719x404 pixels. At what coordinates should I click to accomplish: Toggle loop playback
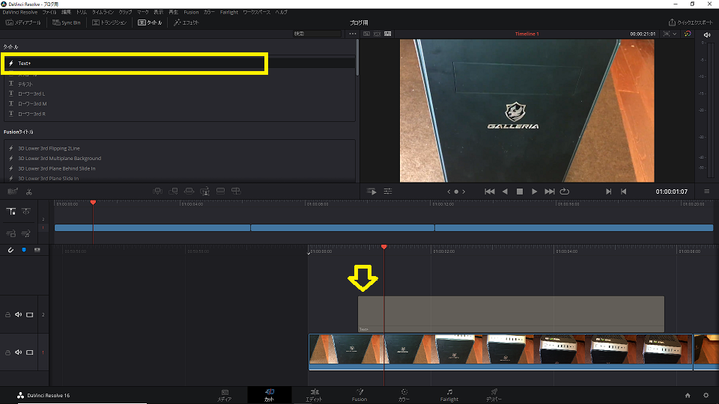(x=565, y=192)
